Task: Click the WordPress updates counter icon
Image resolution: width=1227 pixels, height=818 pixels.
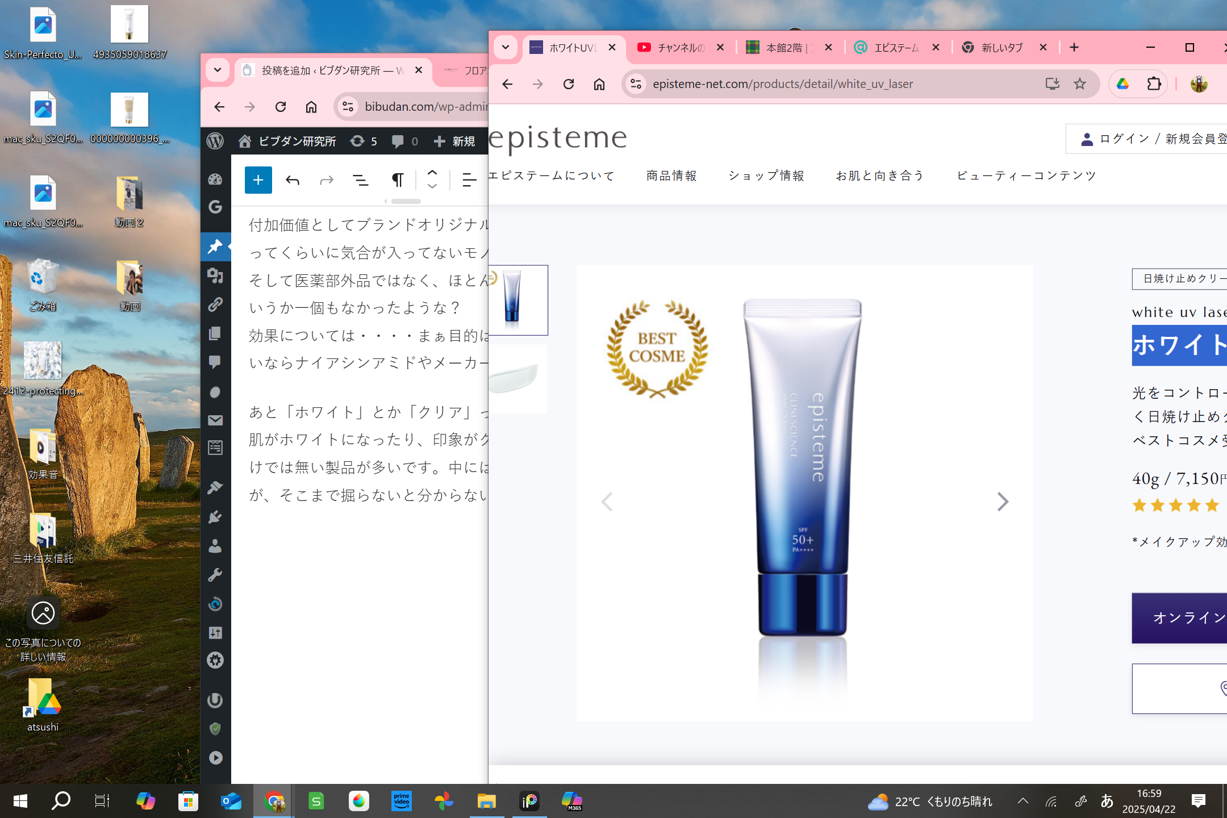Action: tap(364, 141)
